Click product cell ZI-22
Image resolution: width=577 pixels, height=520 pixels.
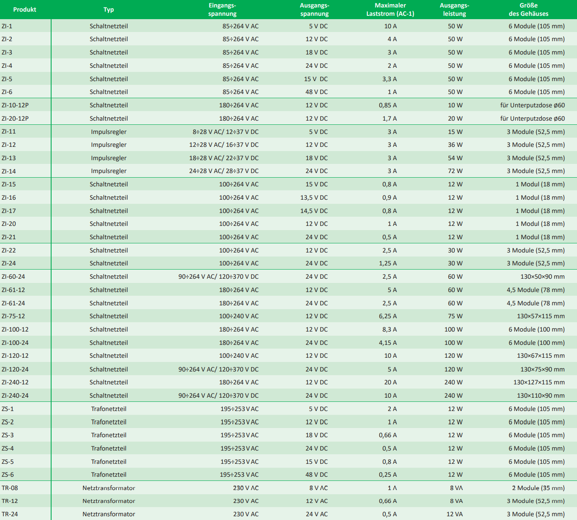[9, 250]
